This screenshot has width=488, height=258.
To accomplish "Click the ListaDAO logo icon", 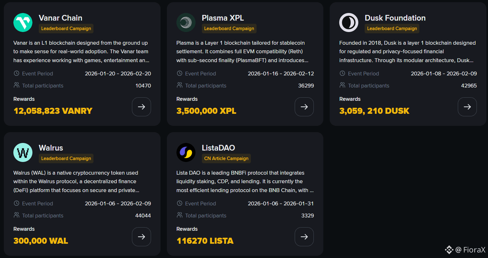I will click(186, 152).
